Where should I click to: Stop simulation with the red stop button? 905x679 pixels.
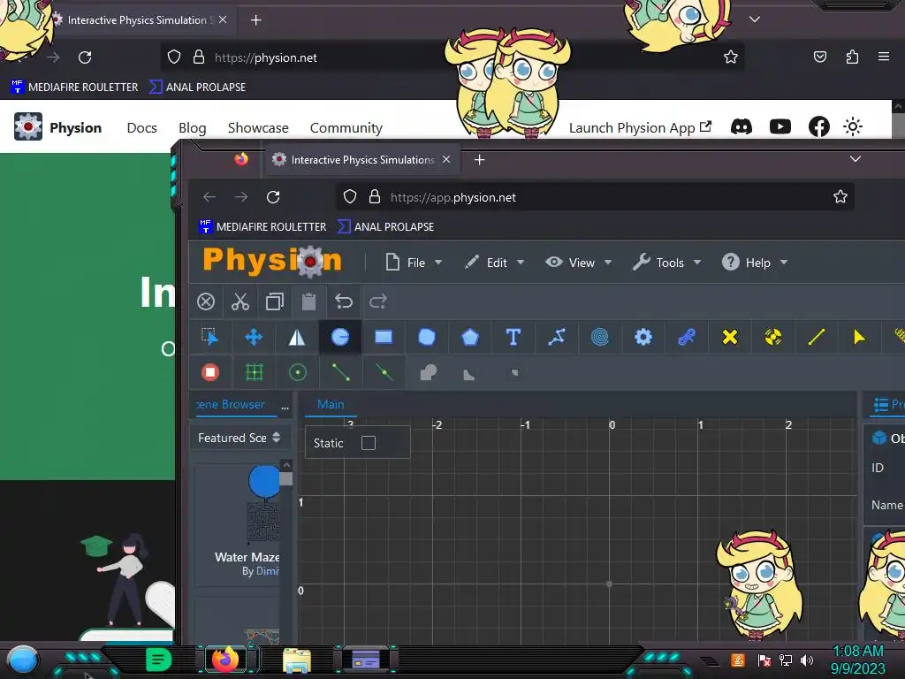(x=210, y=372)
